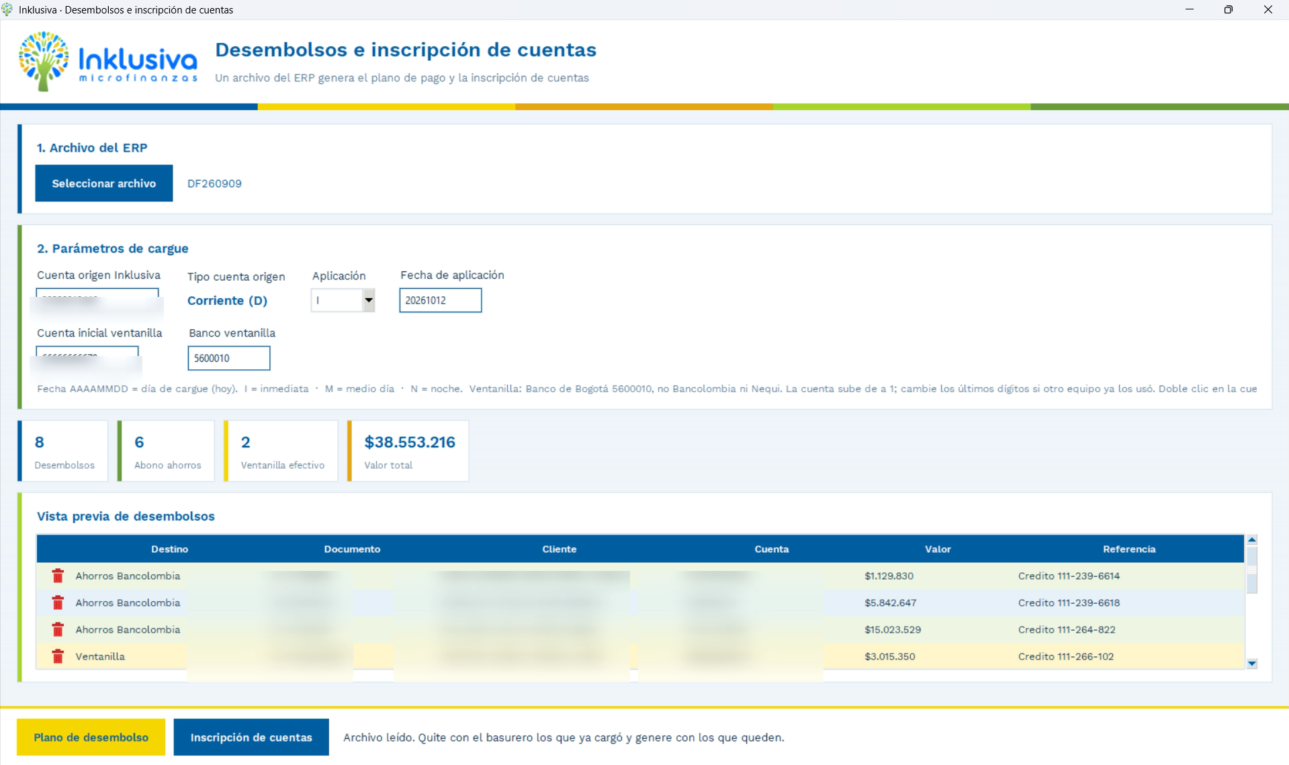Viewport: 1289px width, 765px height.
Task: Click the Cuenta column header
Action: 771,549
